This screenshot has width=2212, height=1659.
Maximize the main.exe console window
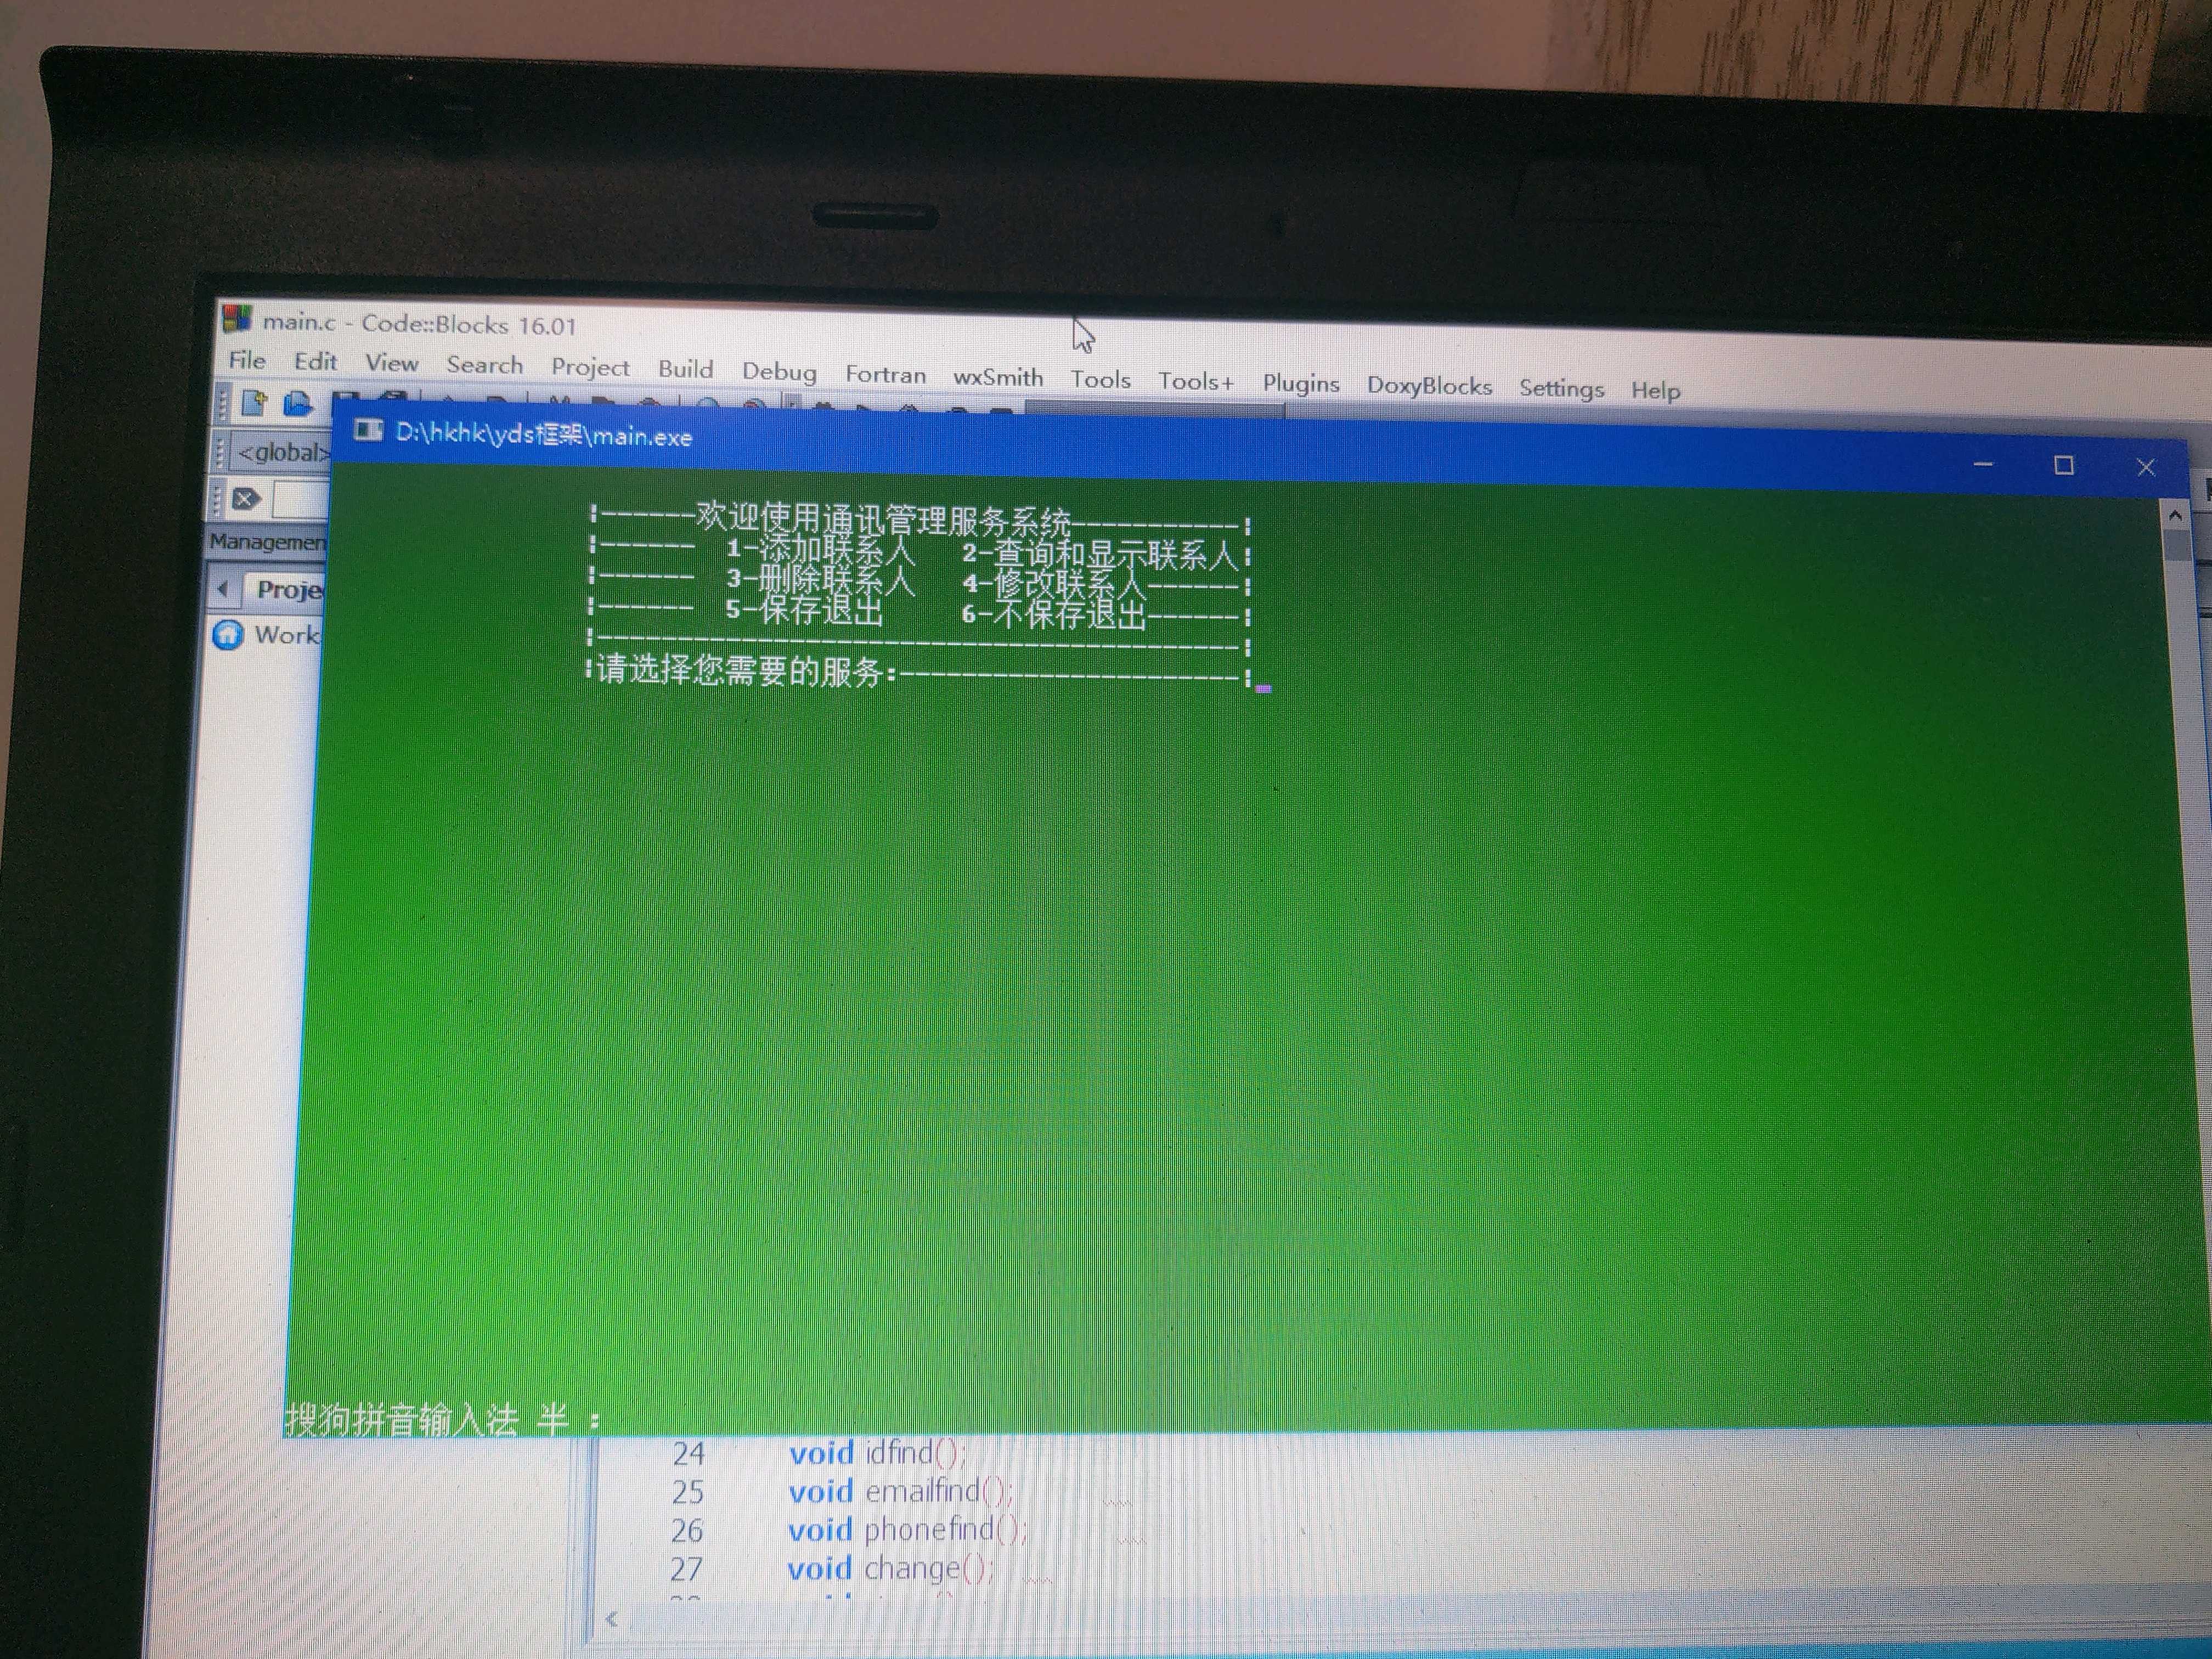[2063, 465]
